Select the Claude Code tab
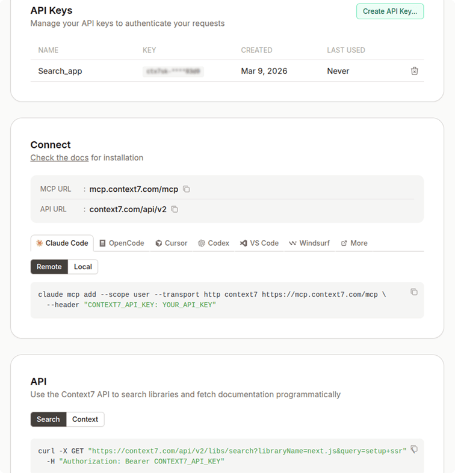 (x=62, y=243)
